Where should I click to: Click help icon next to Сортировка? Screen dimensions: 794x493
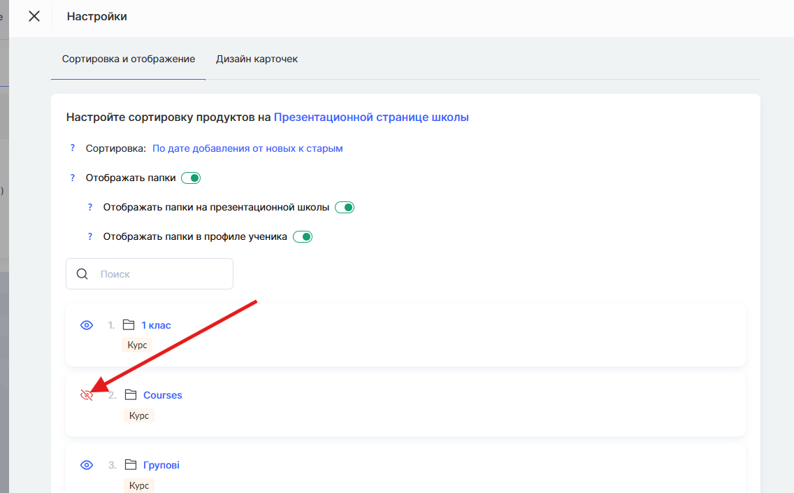[72, 148]
